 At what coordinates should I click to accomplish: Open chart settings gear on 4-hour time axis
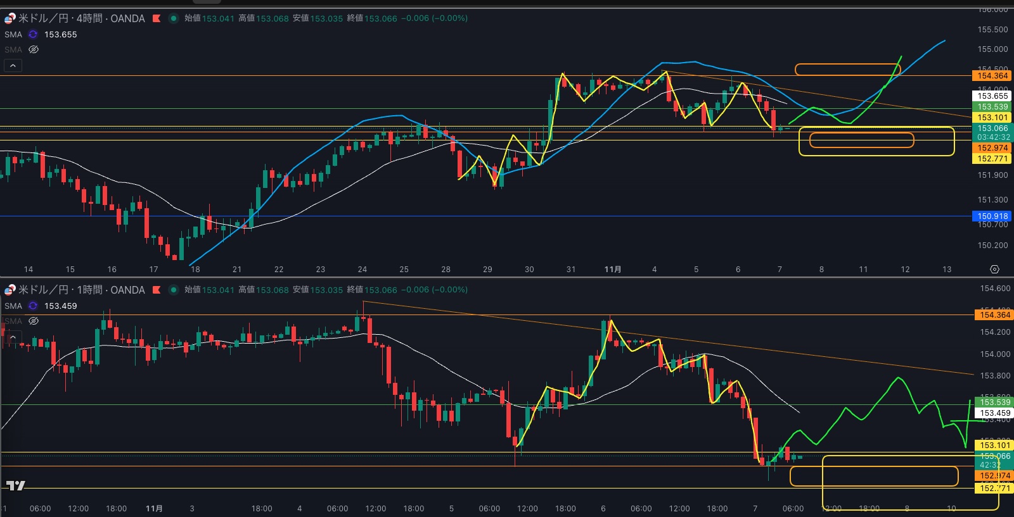[994, 270]
